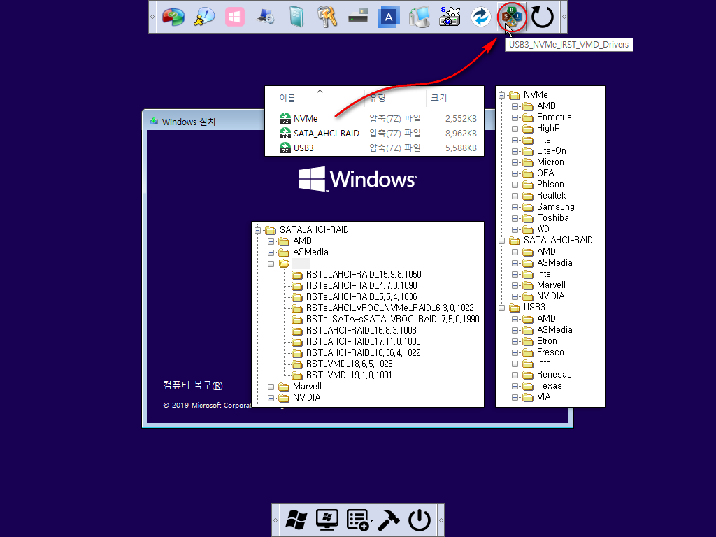Screen dimensions: 716x537
Task: Click the monitor with tower backup icon
Action: click(420, 17)
